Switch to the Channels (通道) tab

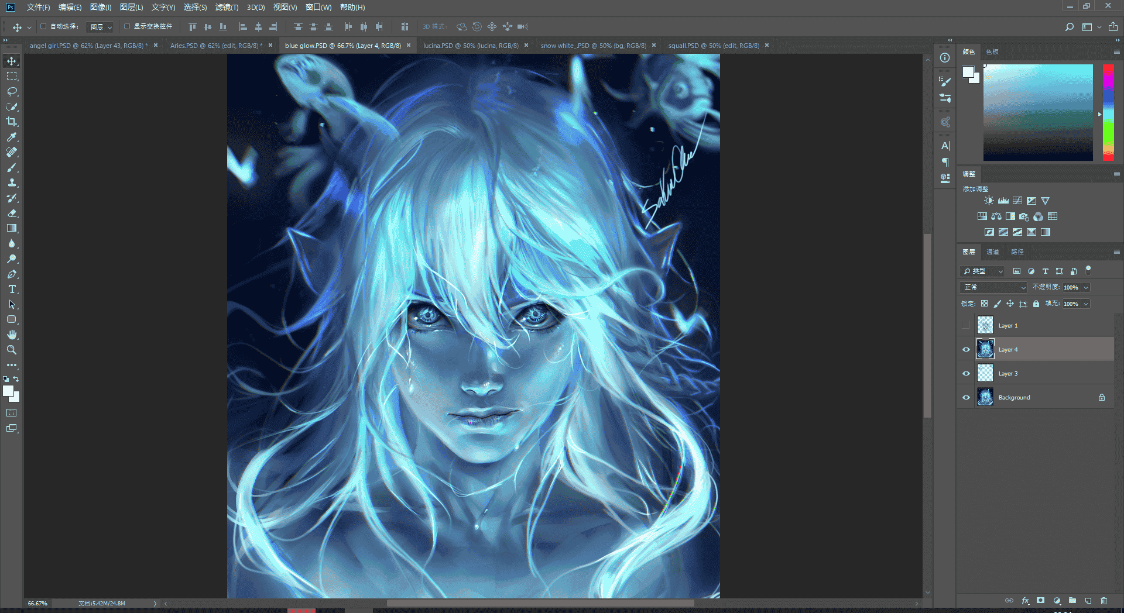click(x=993, y=252)
